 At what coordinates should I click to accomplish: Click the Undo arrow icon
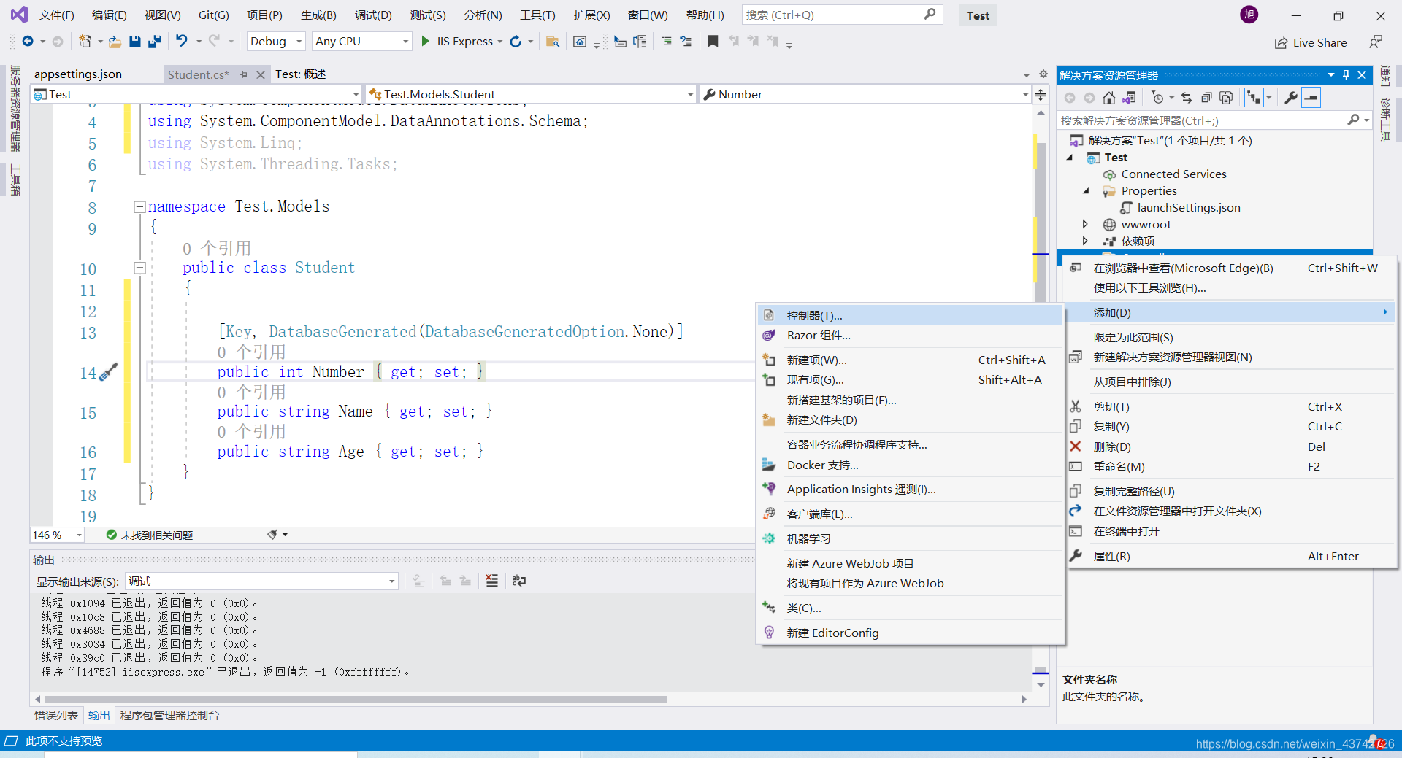tap(182, 42)
